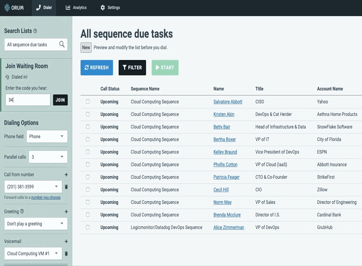The image size is (362, 266).
Task: Select the Phyllis Cotton row checkbox
Action: (x=88, y=165)
